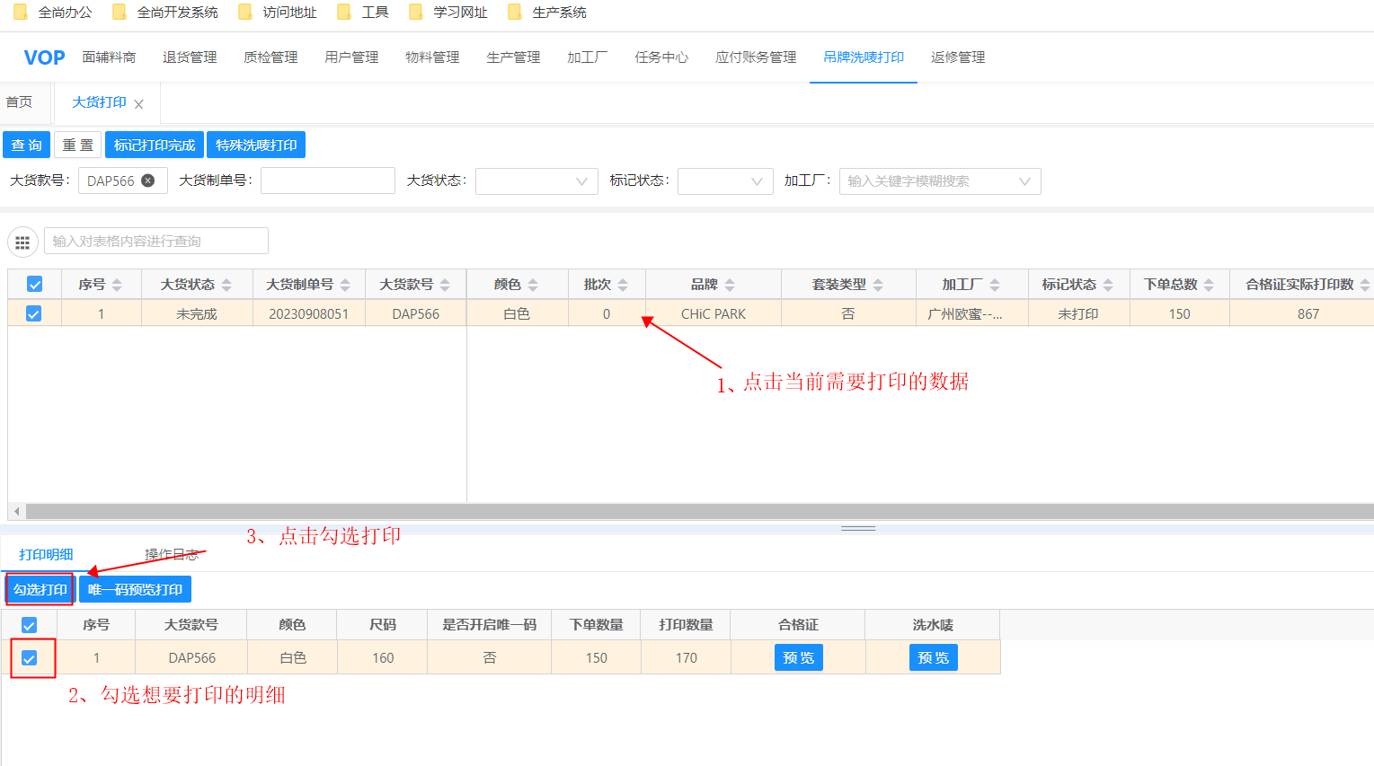
Task: Sort by 下单总数 column arrows
Action: [1209, 285]
